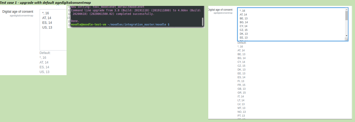This screenshot has width=355, height=122.
Task: Click 'FR, 15' in the right Default list
Action: 241,85
